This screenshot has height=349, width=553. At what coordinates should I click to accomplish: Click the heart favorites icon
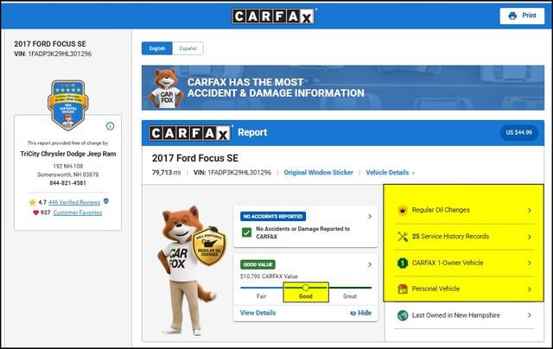35,213
